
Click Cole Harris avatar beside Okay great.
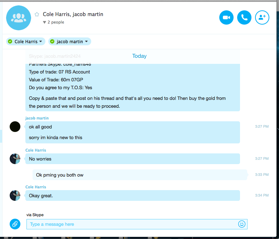(15, 195)
